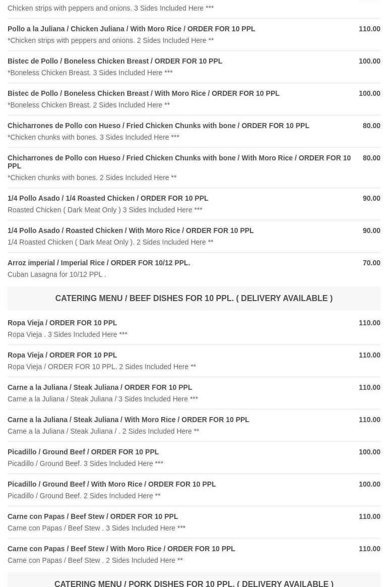Viewport: 388px width, 587px height.
Task: Click the Beef Dishes catering section header
Action: [x=193, y=299]
